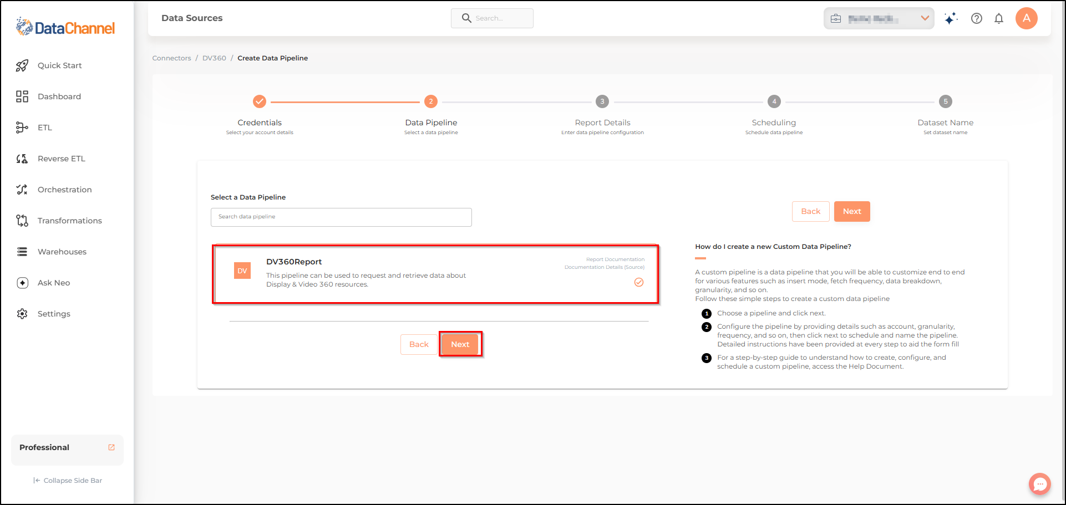Screen dimensions: 1066x505
Task: Toggle the DV360Report selection checkmark
Action: [639, 282]
